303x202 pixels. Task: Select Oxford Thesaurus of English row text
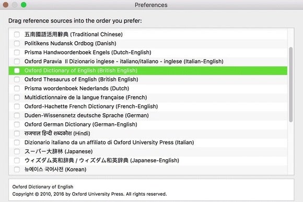pos(81,79)
